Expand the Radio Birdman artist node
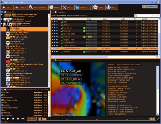The height and width of the screenshot is (124, 161). (x=2, y=19)
